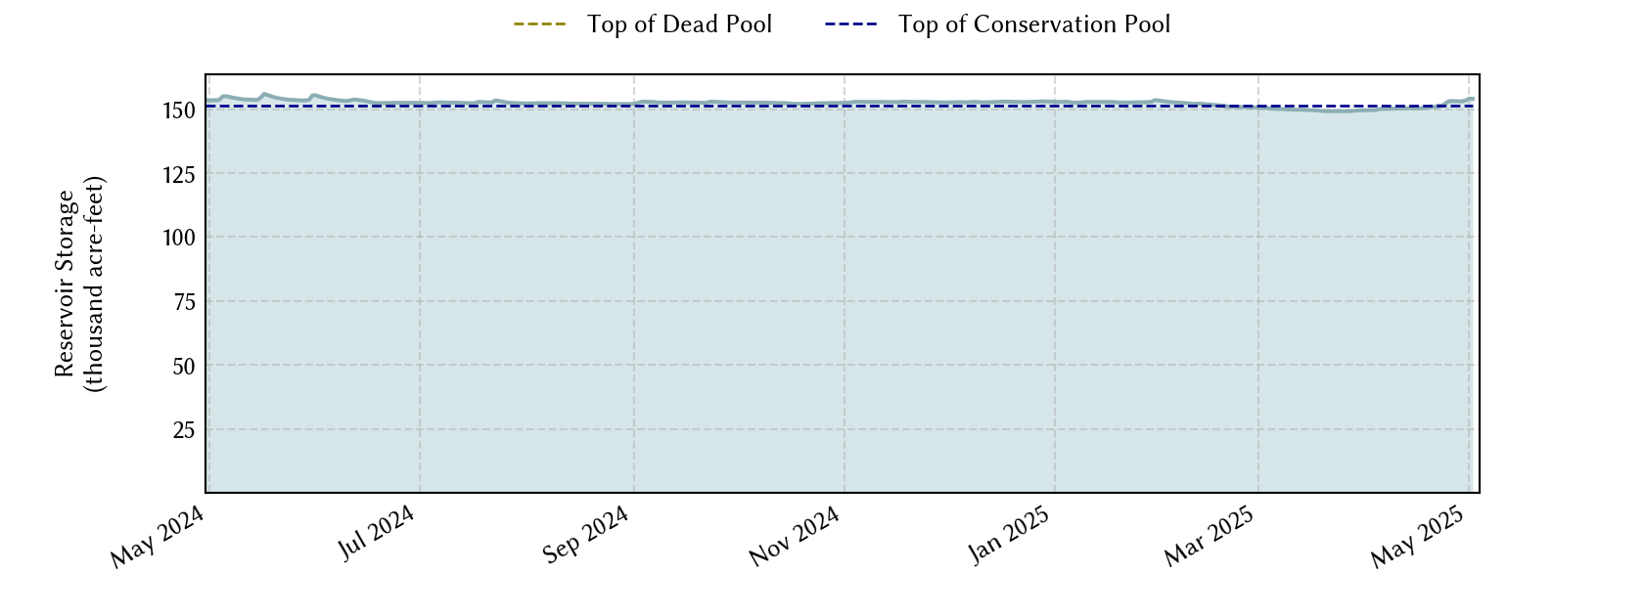Select the 150 y-axis tick label
This screenshot has width=1644, height=616.
[x=179, y=110]
